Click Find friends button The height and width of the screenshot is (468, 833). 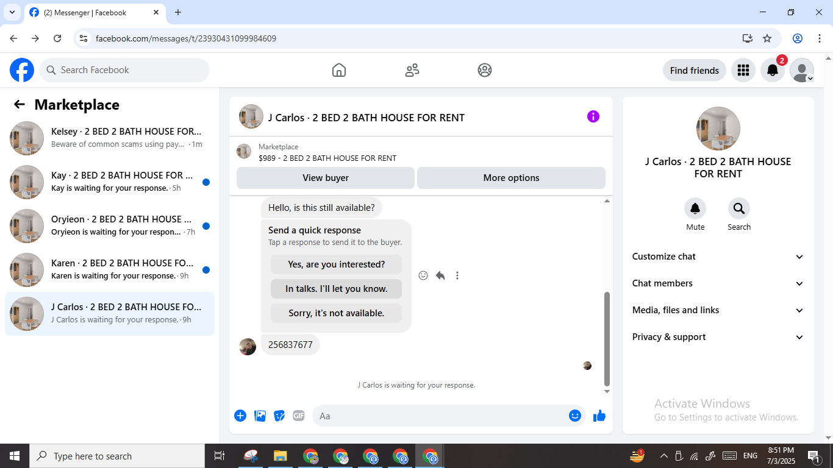[695, 70]
